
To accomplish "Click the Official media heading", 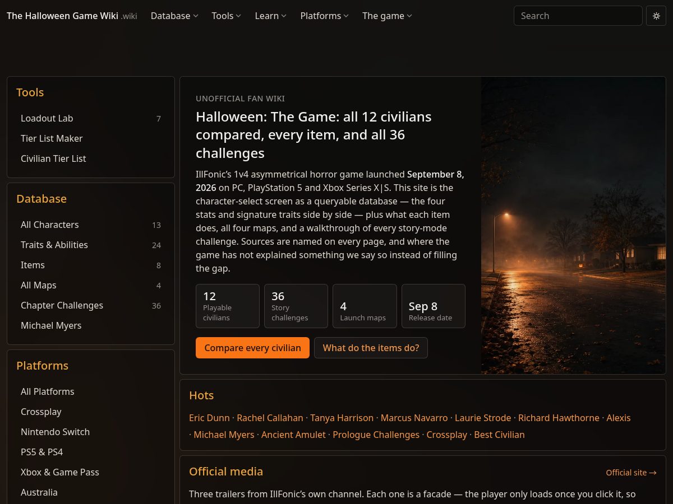I will click(x=226, y=472).
